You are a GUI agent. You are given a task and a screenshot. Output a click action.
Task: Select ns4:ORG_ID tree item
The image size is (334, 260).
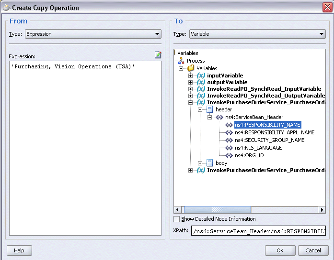tap(249, 155)
